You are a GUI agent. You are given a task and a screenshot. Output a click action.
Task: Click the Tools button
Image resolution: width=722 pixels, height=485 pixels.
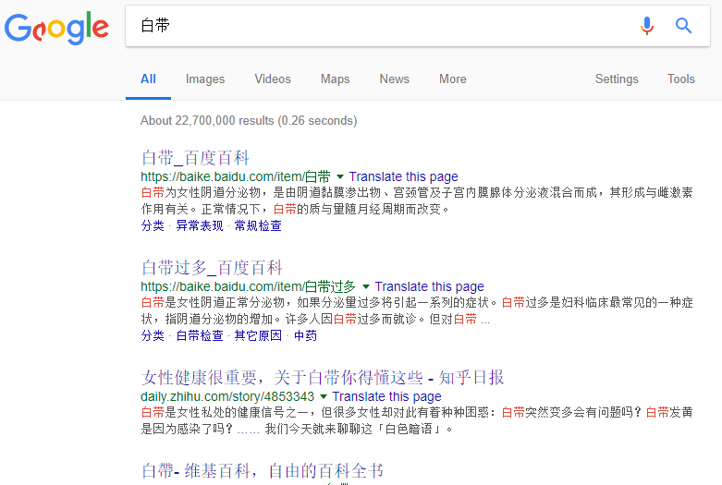point(680,79)
